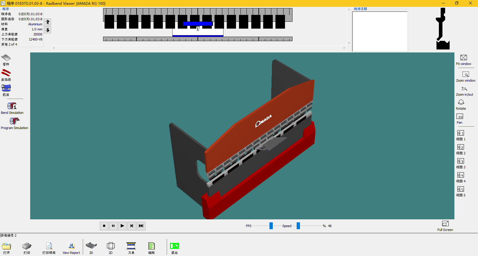Click Fit window icon

(x=463, y=58)
